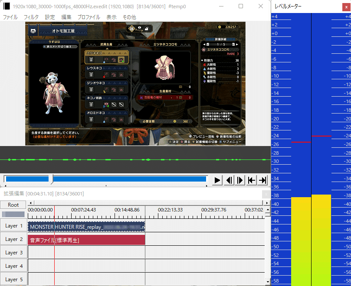Viewport: 351px width, 286px height.
Task: Click the Play button
Action: 217,180
